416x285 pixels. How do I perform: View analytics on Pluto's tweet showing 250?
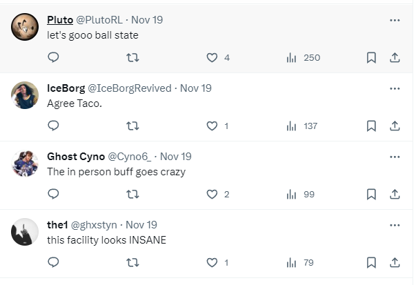[291, 57]
